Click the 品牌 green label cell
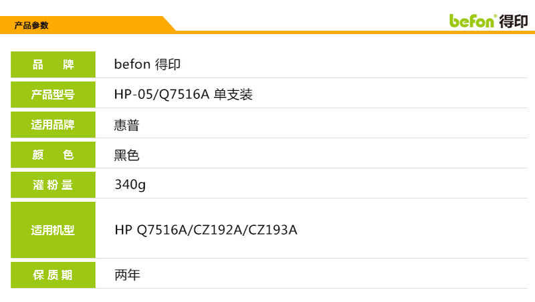 53,64
